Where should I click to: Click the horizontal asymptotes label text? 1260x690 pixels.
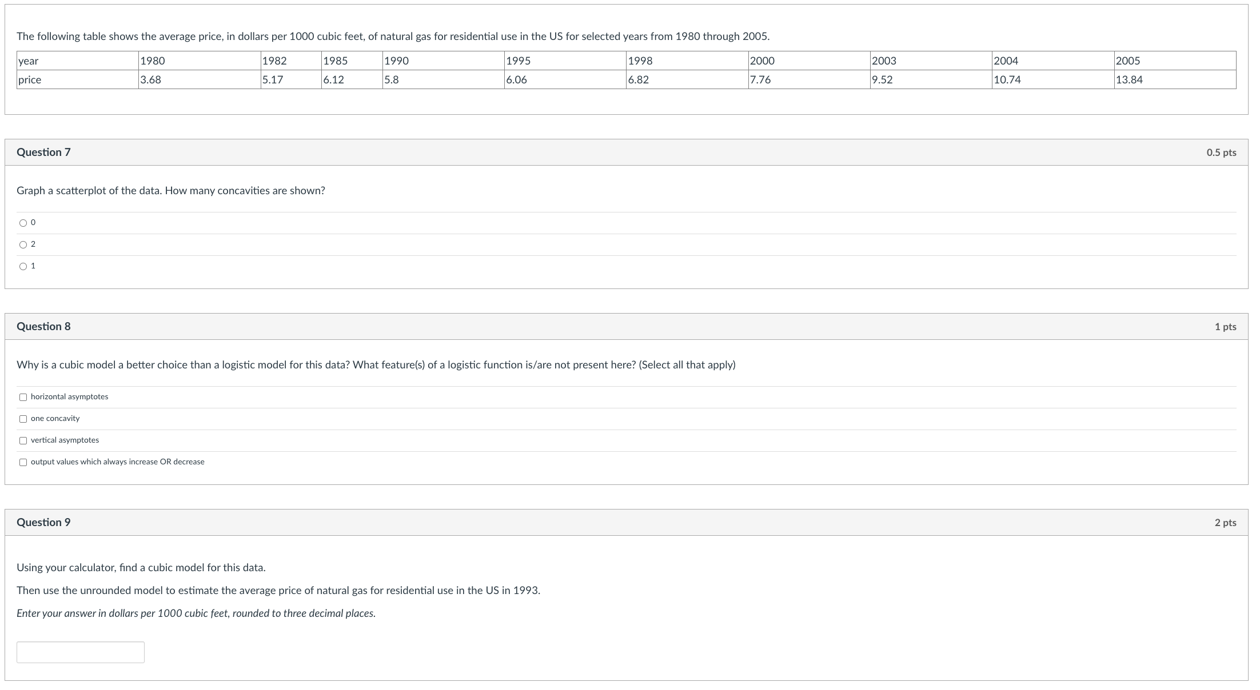coord(69,397)
